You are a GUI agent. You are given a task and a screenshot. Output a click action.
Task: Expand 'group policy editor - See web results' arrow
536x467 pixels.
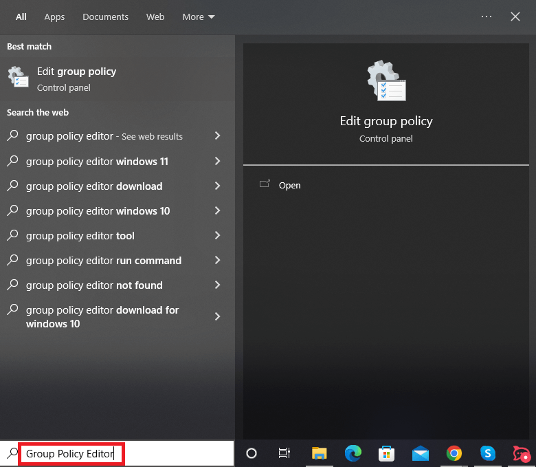217,135
